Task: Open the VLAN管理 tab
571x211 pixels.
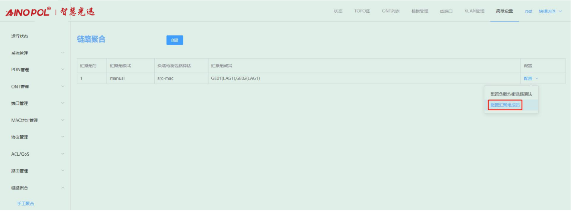Action: [474, 11]
